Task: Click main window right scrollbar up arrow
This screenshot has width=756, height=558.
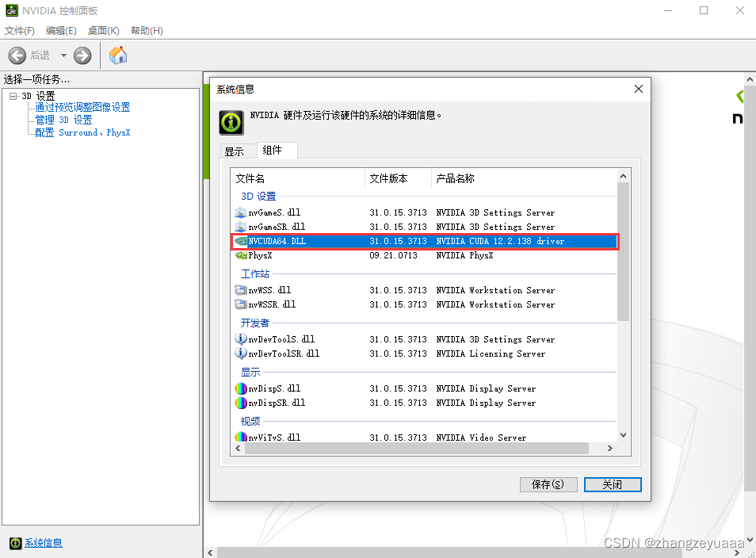Action: tap(750, 79)
